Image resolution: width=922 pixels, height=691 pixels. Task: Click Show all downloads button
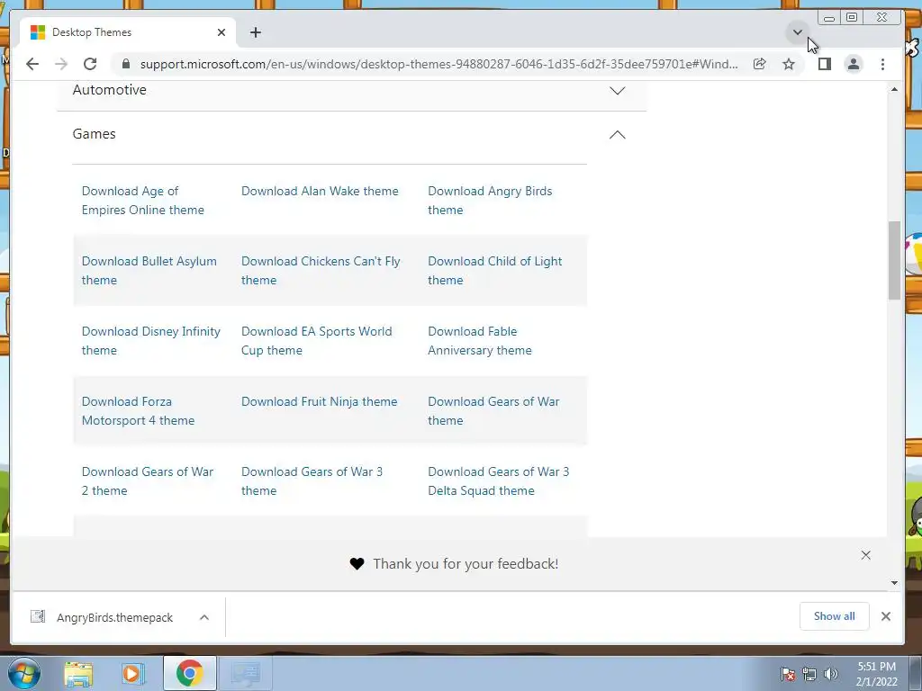(x=835, y=616)
